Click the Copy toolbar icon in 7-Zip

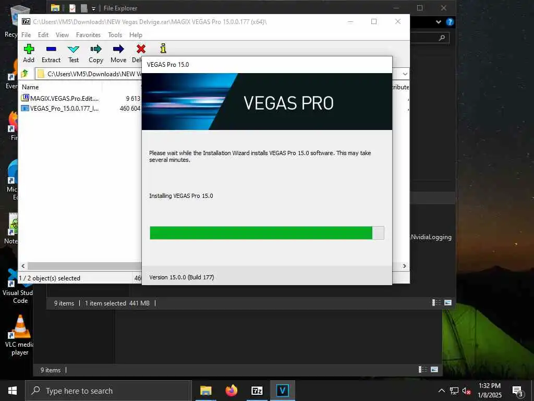coord(96,54)
